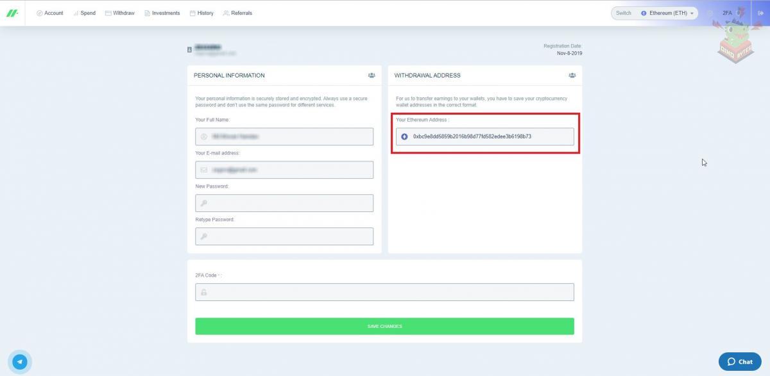This screenshot has height=376, width=770.
Task: Click the lock icon in 2FA Code field
Action: (204, 292)
